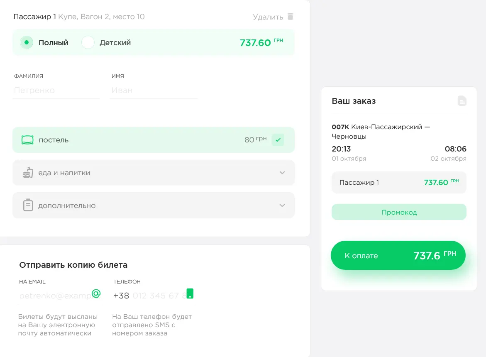Click the document icon in Ваш заказ header
The height and width of the screenshot is (357, 486).
(x=462, y=101)
